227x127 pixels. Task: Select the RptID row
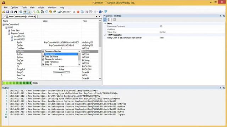pyautogui.click(x=50, y=42)
